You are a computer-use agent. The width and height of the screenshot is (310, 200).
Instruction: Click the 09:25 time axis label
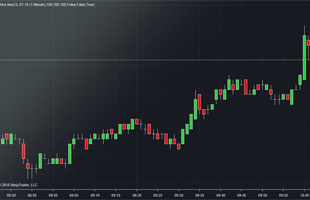click(x=158, y=195)
